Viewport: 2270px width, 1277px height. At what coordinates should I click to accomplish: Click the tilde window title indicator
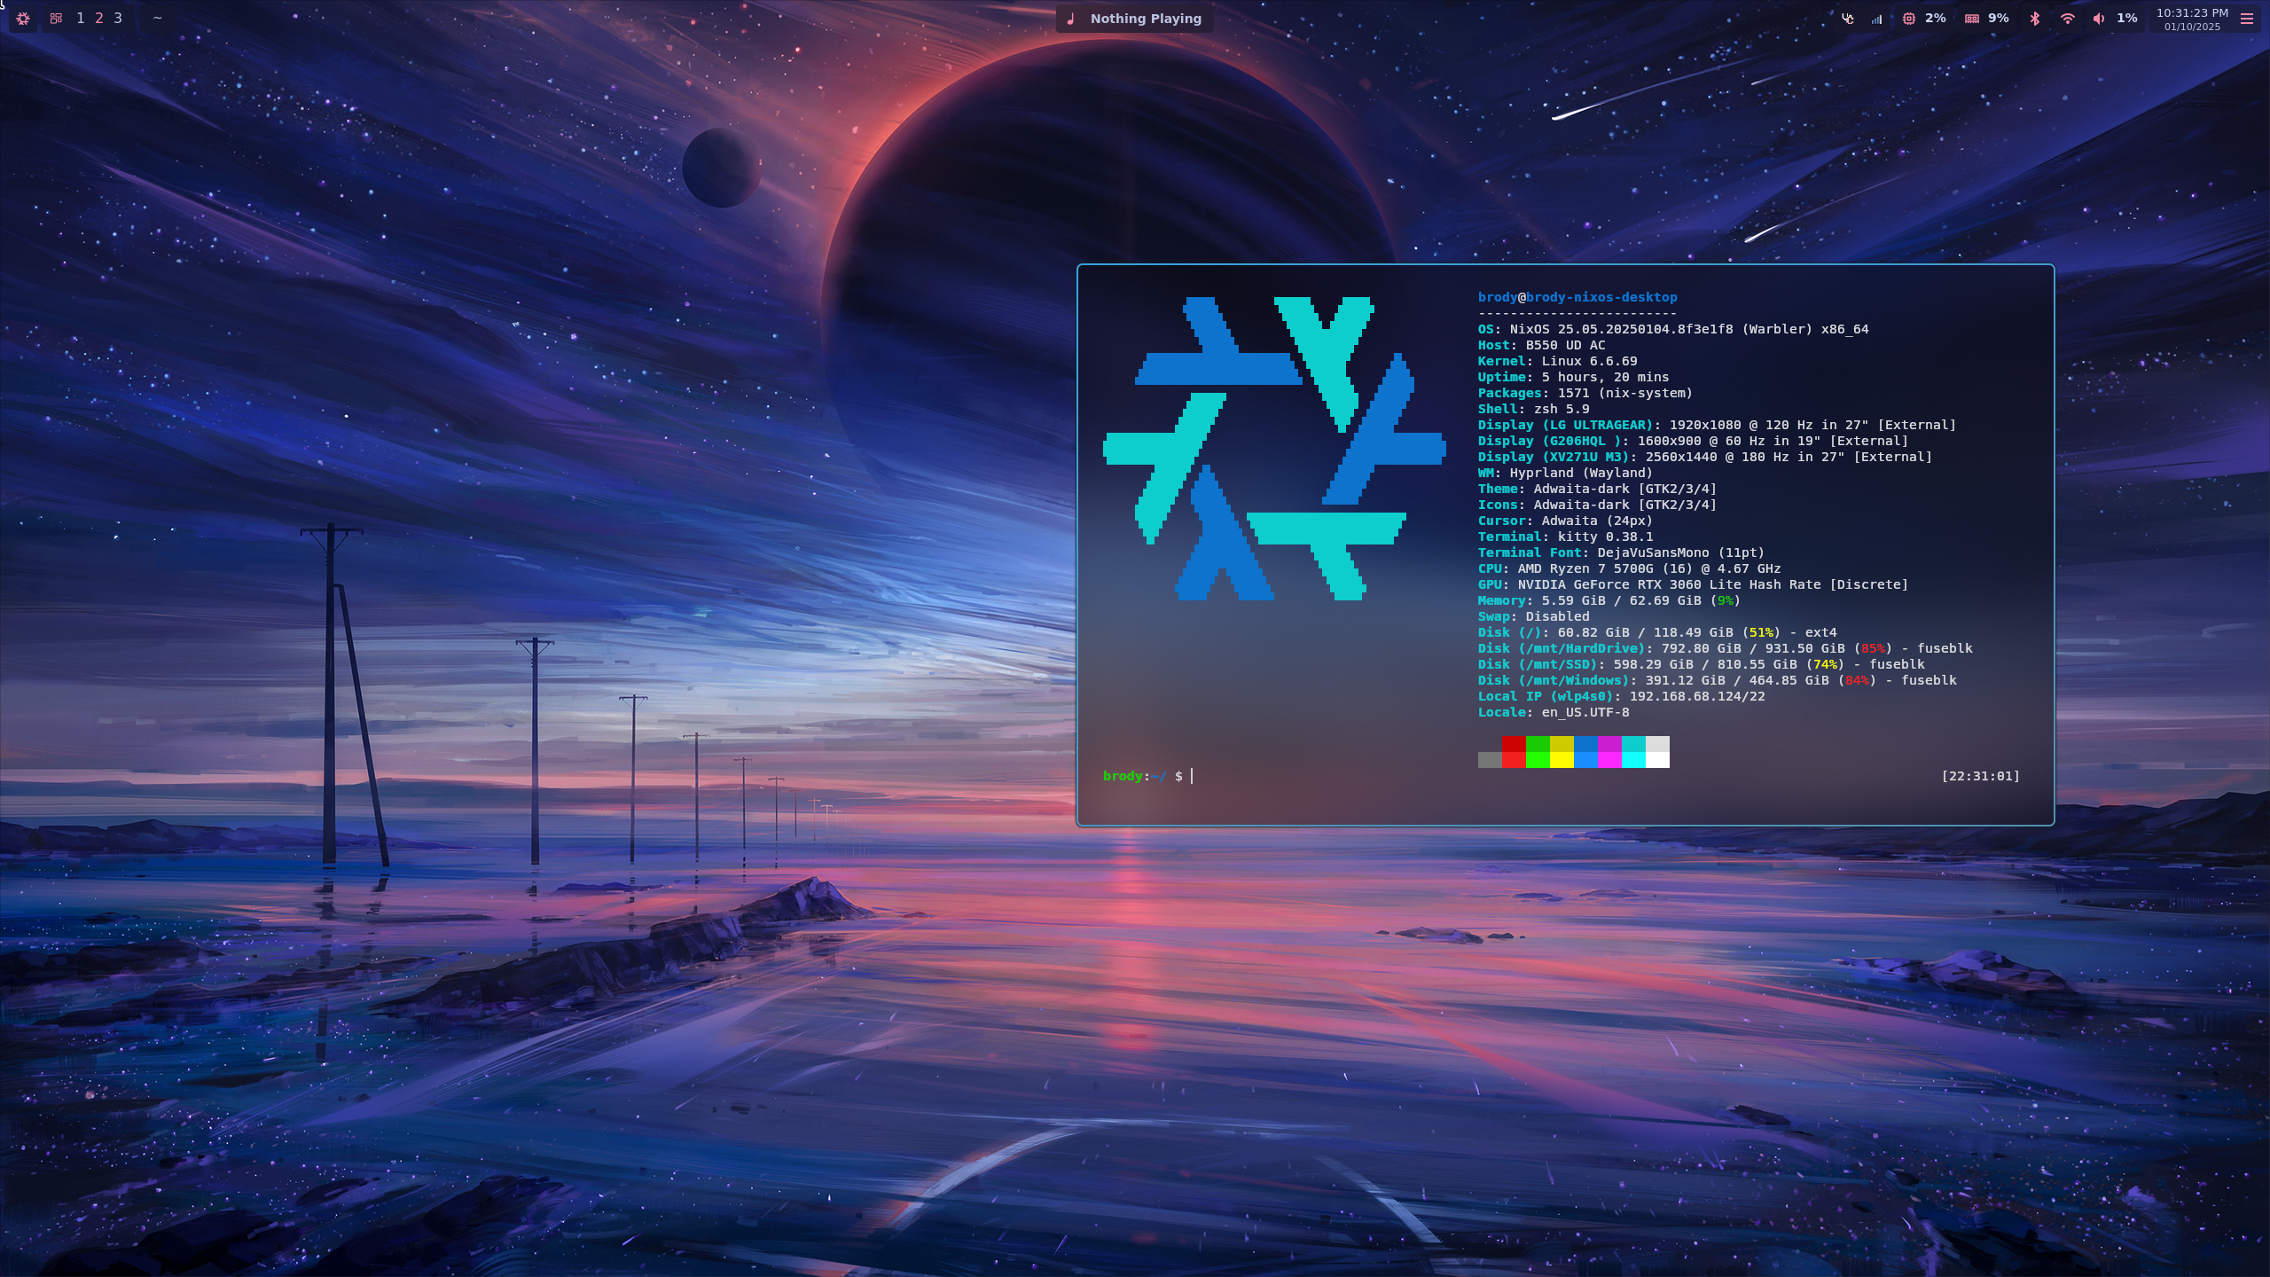tap(158, 19)
